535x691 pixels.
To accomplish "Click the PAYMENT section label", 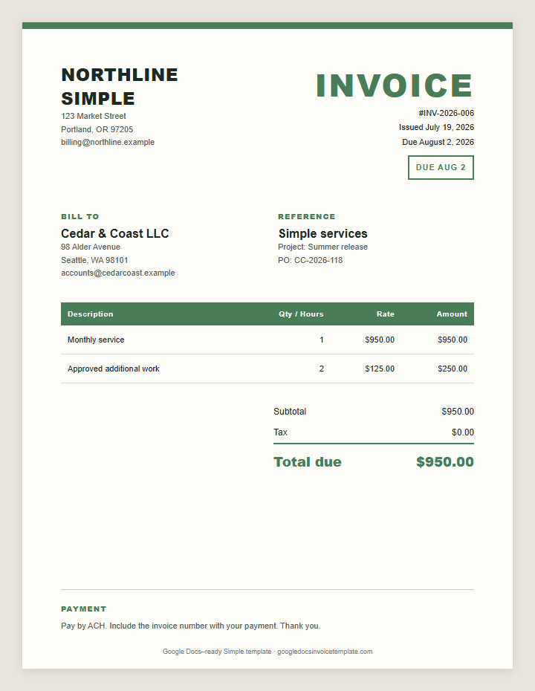I will (x=84, y=609).
